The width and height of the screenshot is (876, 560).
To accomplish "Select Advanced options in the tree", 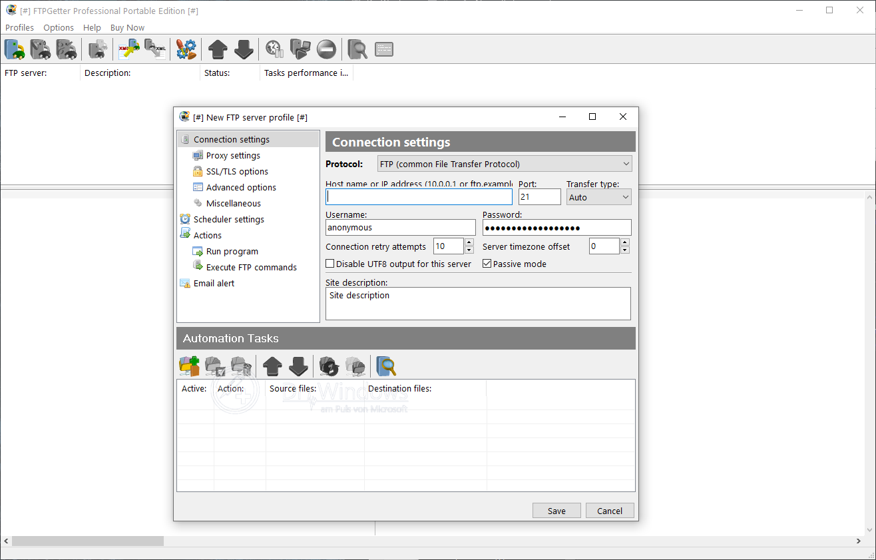I will tap(241, 187).
